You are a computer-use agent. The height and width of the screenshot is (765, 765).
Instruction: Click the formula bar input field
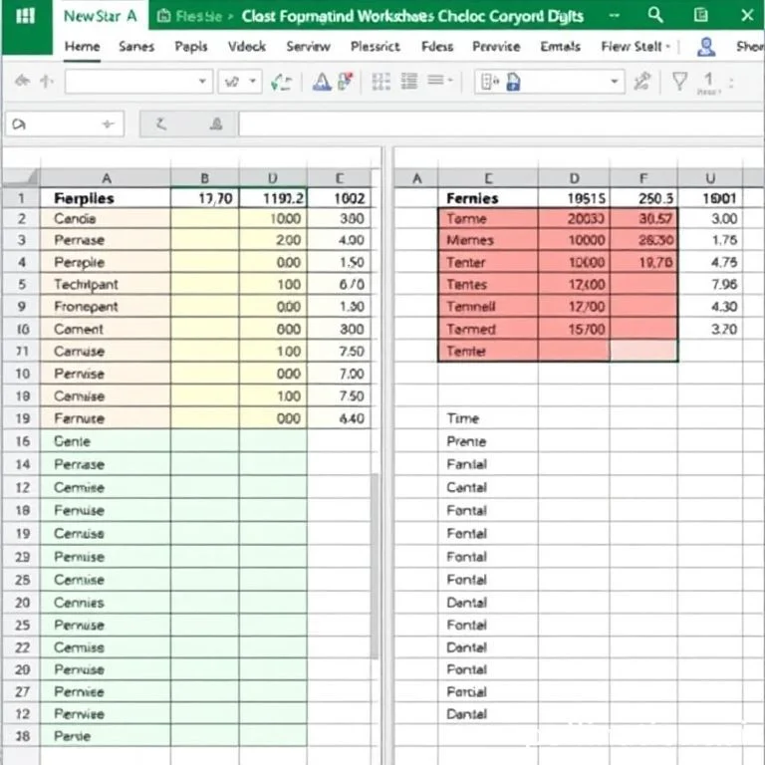pyautogui.click(x=498, y=125)
